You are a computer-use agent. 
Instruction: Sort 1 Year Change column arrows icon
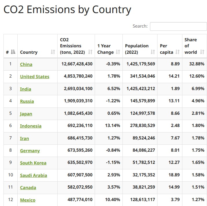pyautogui.click(x=118, y=52)
